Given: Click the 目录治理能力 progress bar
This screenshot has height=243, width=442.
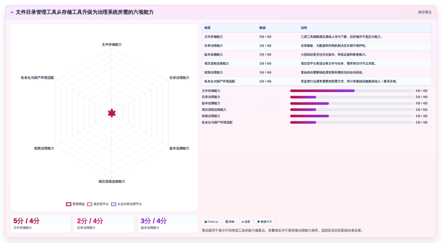Looking at the screenshot, I should [x=352, y=97].
